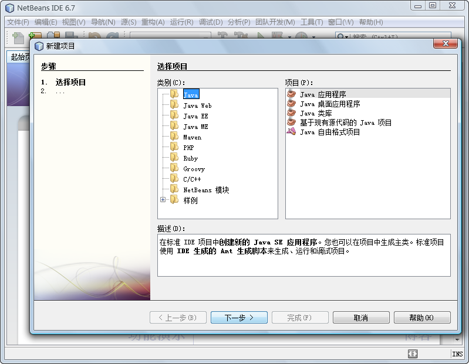Click the Maven category folder icon
Viewport: 469px width, 364px height.
coord(174,137)
